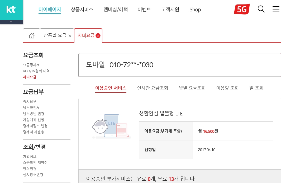Image resolution: width=281 pixels, height=183 pixels.
Task: Click the red 5G badge icon
Action: [241, 9]
